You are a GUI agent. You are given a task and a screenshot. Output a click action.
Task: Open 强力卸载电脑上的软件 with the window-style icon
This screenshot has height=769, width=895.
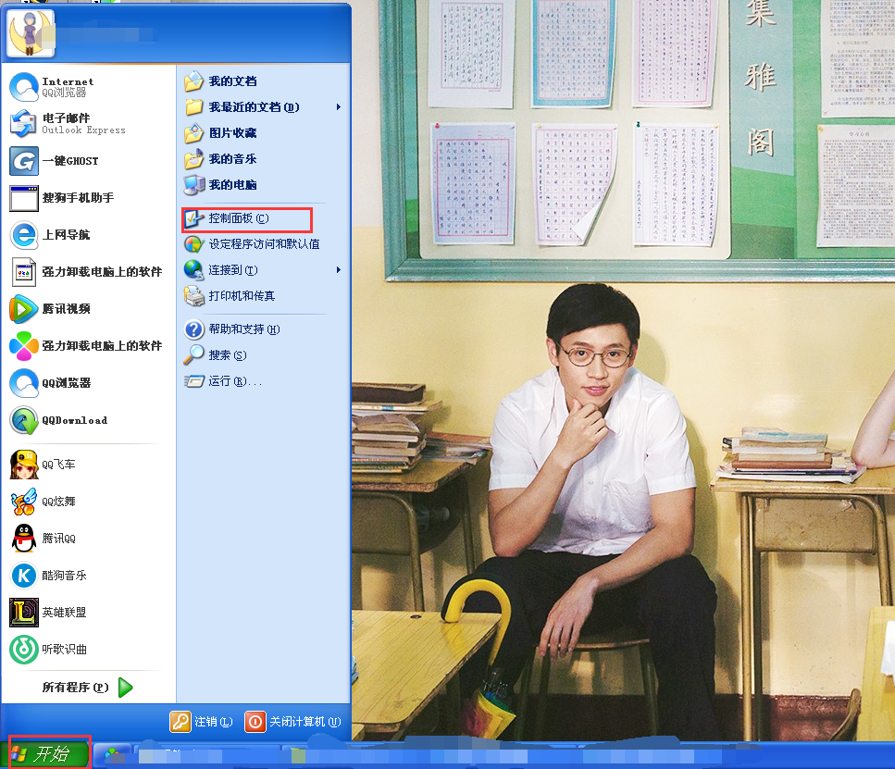[88, 272]
